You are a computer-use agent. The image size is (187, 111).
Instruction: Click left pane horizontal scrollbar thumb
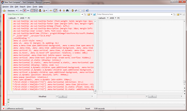(63, 96)
